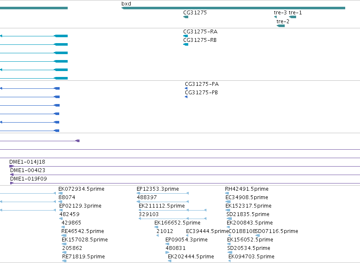360x263 pixels.
Task: Select EK211112.5prime EST label
Action: (162, 206)
